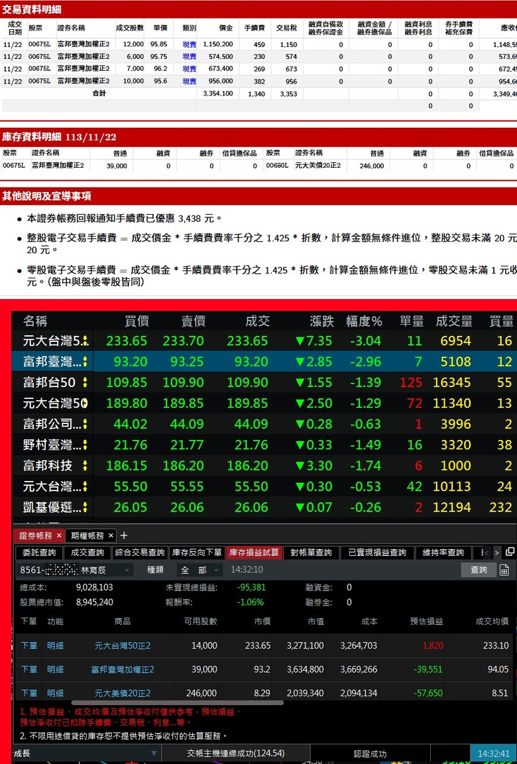Close the 證券帳務 tab

[59, 535]
